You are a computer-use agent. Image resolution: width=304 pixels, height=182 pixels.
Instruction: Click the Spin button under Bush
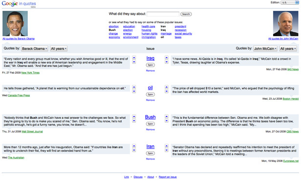click(x=150, y=124)
